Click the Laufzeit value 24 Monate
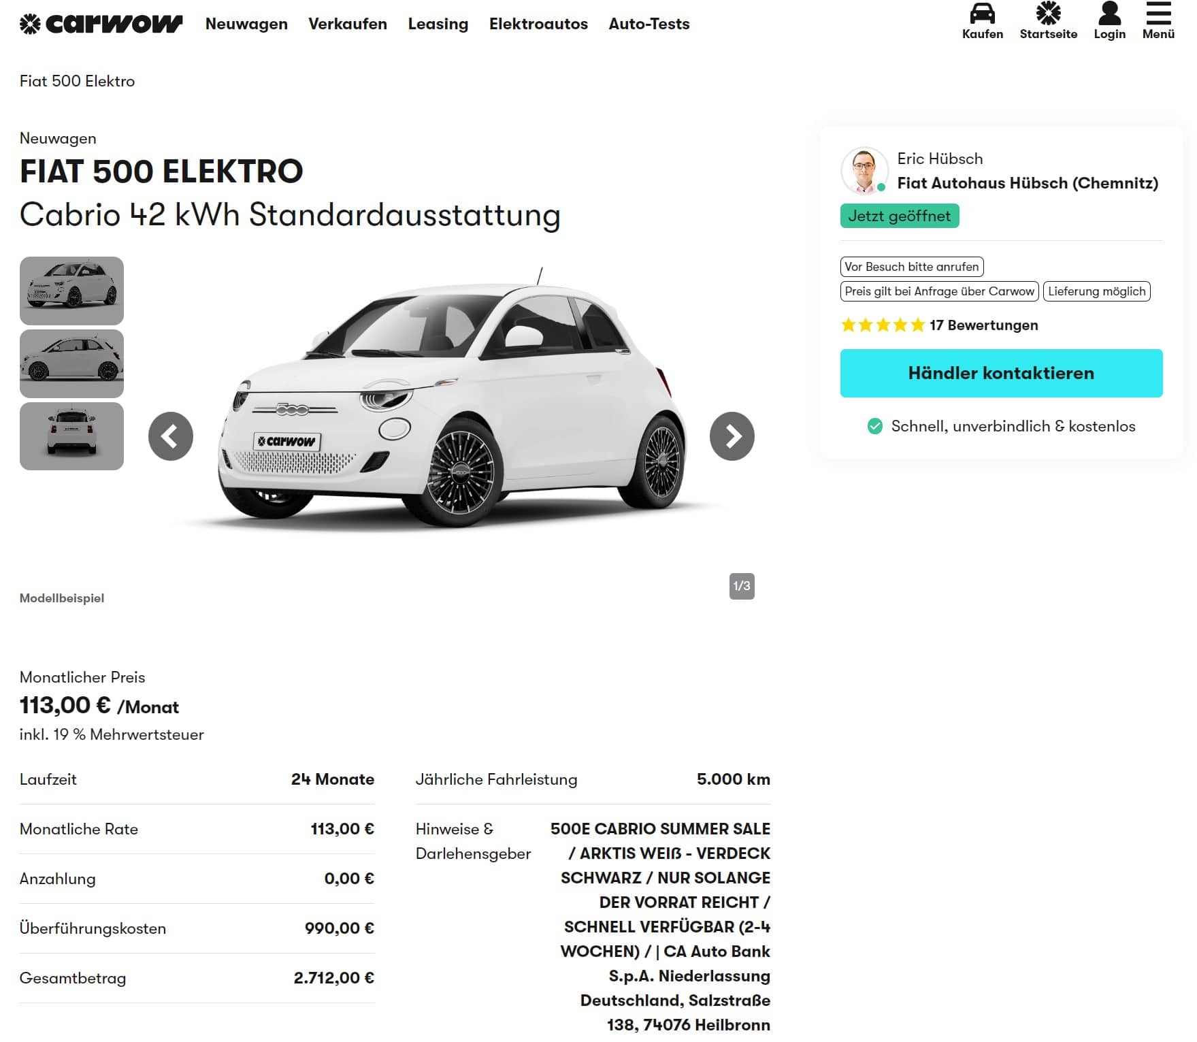1197x1042 pixels. pyautogui.click(x=333, y=779)
